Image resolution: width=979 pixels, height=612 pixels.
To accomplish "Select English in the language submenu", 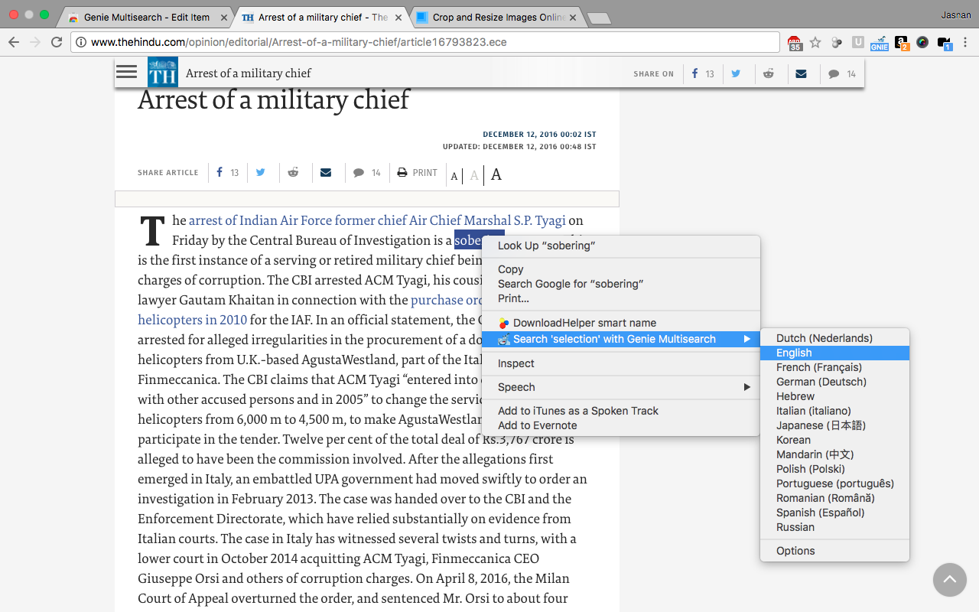I will pos(834,353).
